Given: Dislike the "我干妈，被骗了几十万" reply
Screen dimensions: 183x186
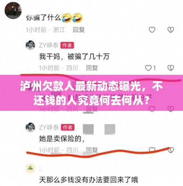Looking at the screenshot, I should coord(171,68).
